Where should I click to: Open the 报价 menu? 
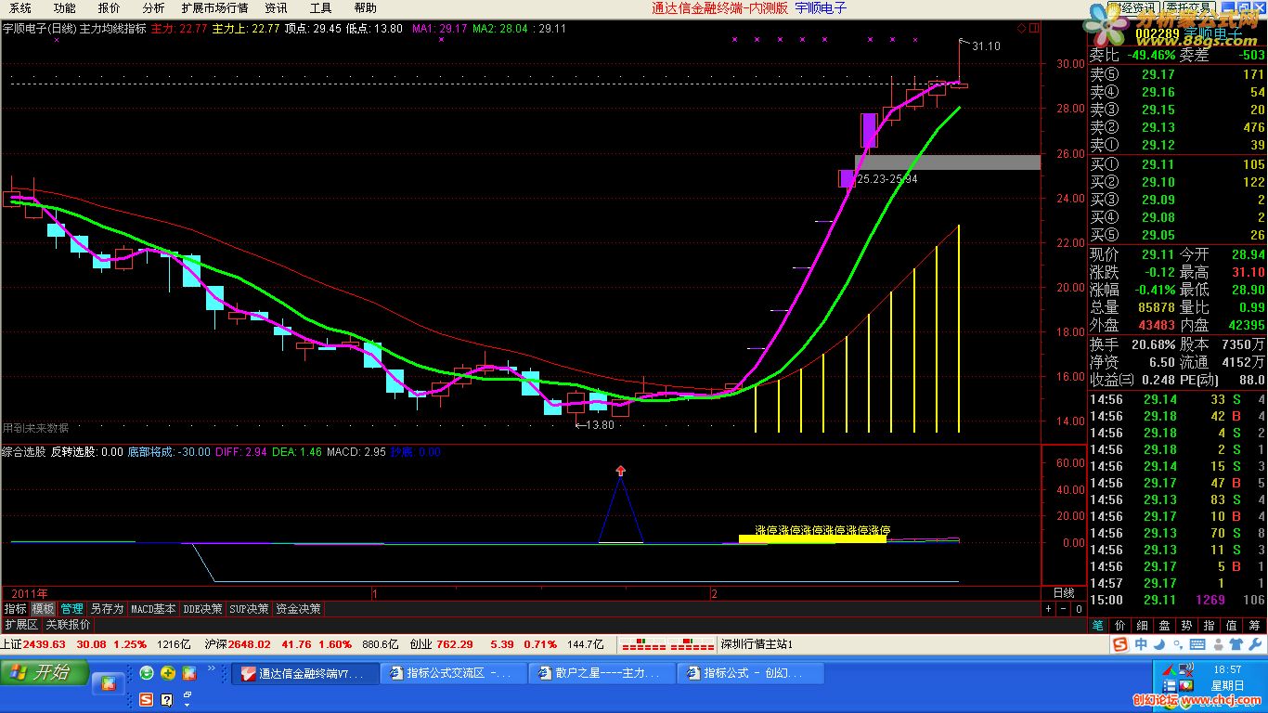(109, 7)
